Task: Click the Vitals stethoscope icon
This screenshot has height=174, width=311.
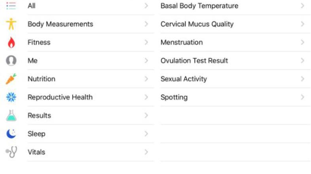Action: [x=11, y=152]
